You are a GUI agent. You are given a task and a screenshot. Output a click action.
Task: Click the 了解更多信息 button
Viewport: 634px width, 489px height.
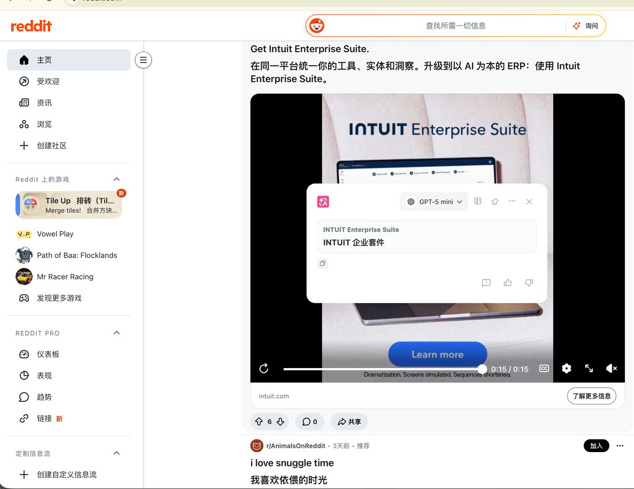592,396
